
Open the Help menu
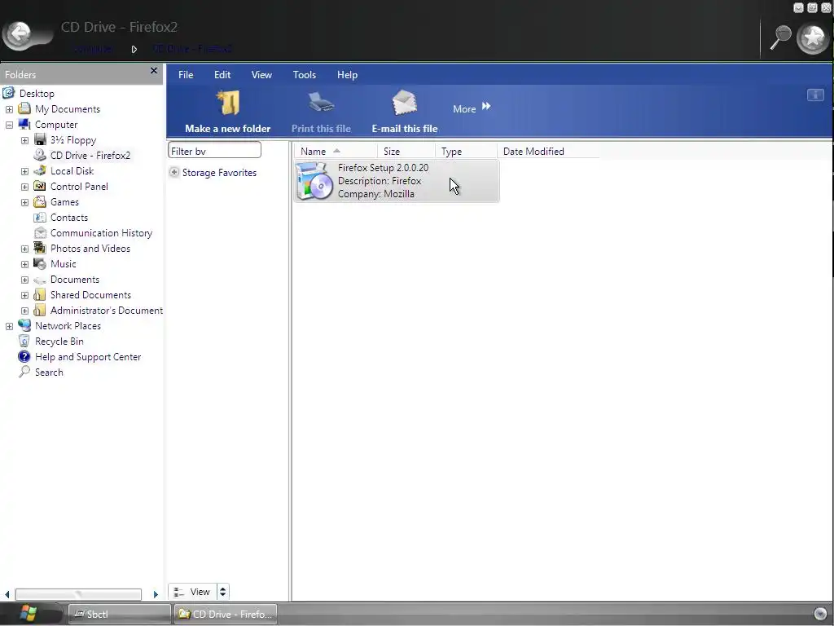[347, 75]
